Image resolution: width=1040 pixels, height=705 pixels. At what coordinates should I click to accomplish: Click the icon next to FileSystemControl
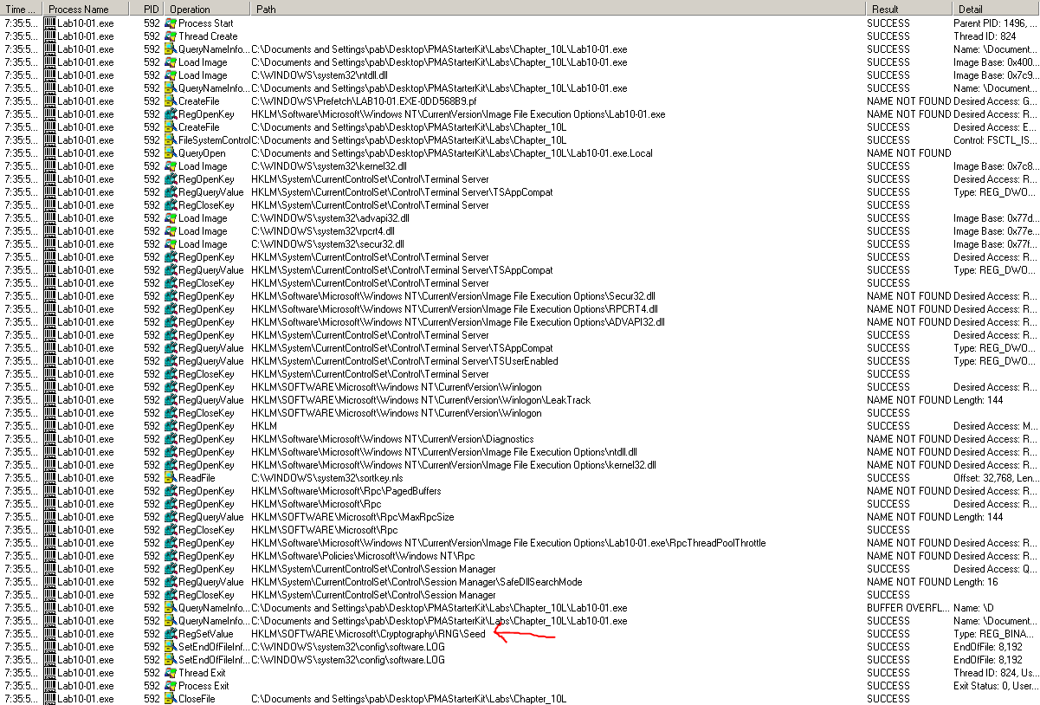click(x=171, y=140)
